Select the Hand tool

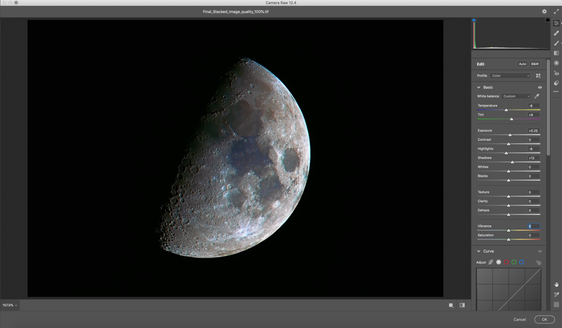[556, 284]
